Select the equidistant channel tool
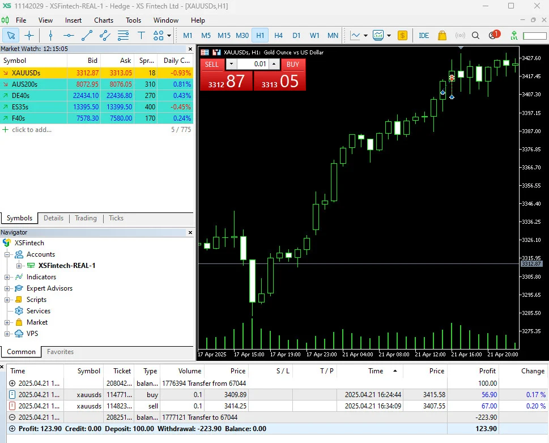Image resolution: width=549 pixels, height=443 pixels. tap(105, 35)
